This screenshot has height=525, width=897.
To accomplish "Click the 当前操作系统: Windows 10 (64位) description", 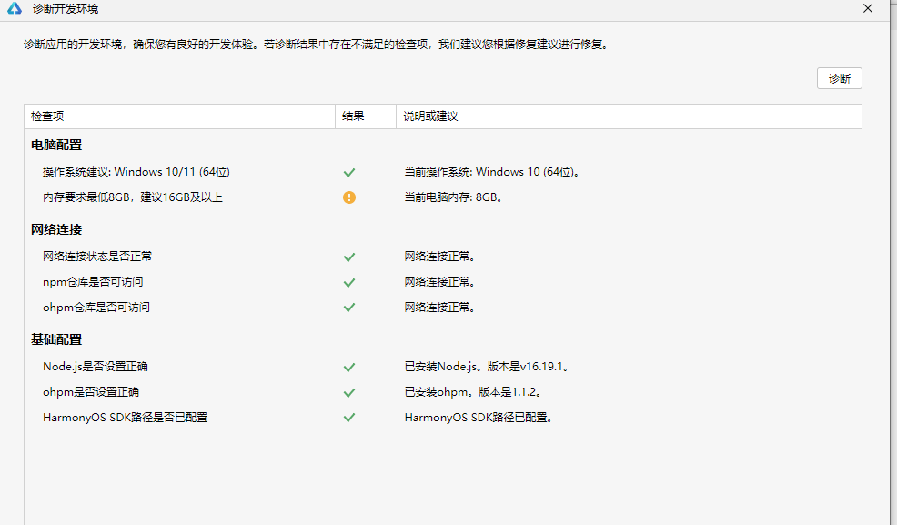I will tap(492, 172).
